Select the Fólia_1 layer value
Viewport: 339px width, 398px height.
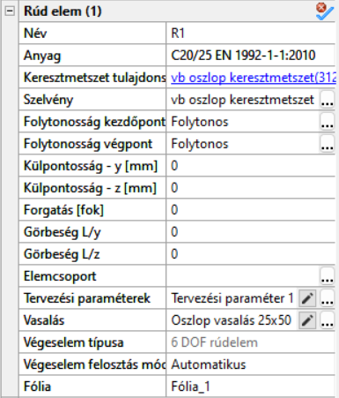[x=251, y=387]
